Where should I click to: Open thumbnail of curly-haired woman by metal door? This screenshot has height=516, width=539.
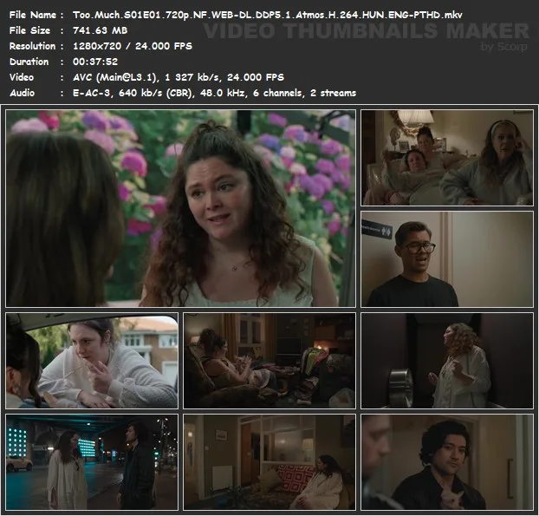coord(447,361)
